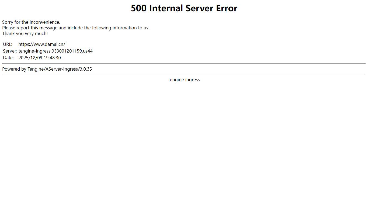The height and width of the screenshot is (207, 368).
Task: Click "AServer-Ingress" in the powered-by line
Action: [x=62, y=69]
